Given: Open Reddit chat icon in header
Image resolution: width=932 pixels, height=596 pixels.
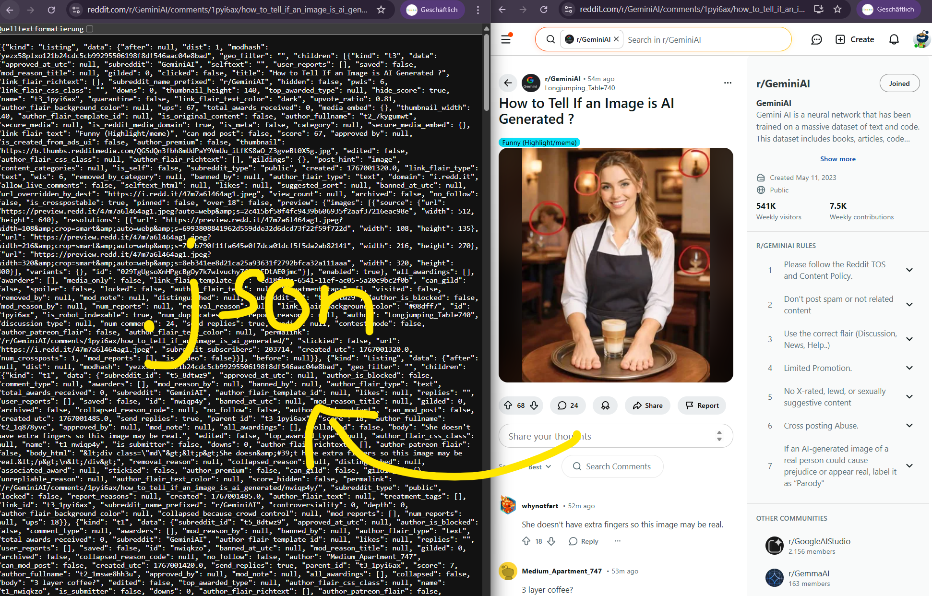Looking at the screenshot, I should point(816,39).
